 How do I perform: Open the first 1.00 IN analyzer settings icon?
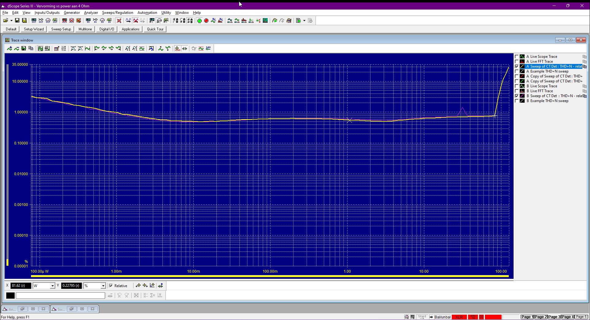[88, 21]
